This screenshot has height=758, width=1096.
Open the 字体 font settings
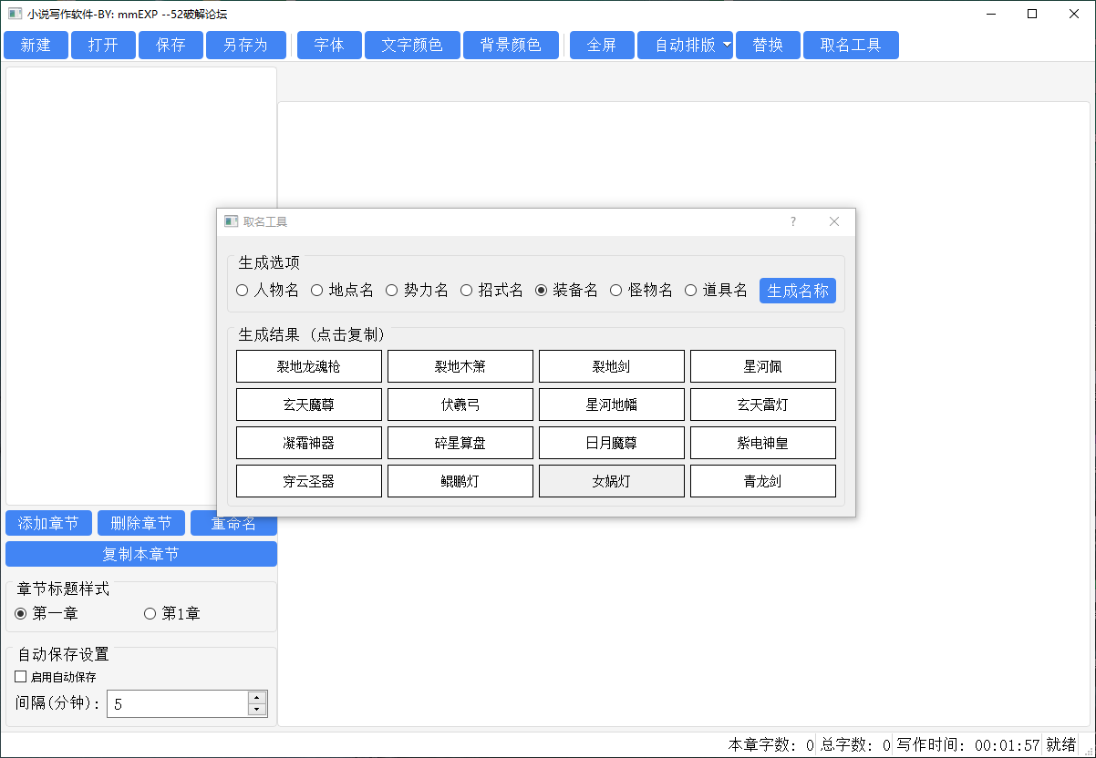click(x=328, y=45)
